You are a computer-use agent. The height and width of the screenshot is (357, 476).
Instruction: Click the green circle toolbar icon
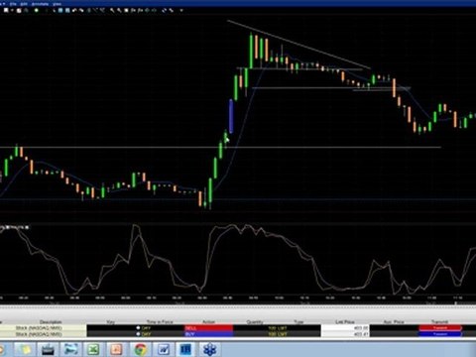tap(36, 10)
